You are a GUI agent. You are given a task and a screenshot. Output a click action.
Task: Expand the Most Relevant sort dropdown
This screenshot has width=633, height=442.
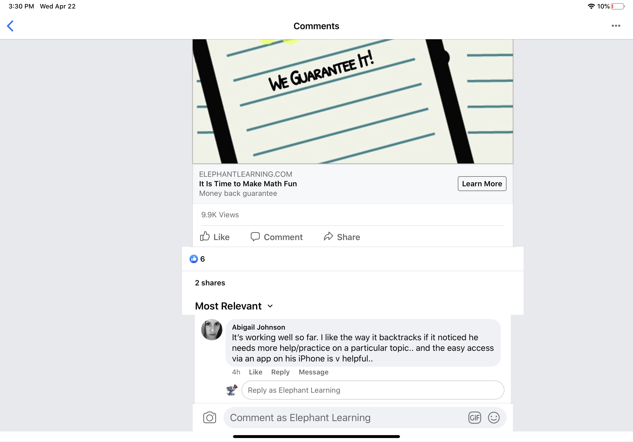pos(234,306)
